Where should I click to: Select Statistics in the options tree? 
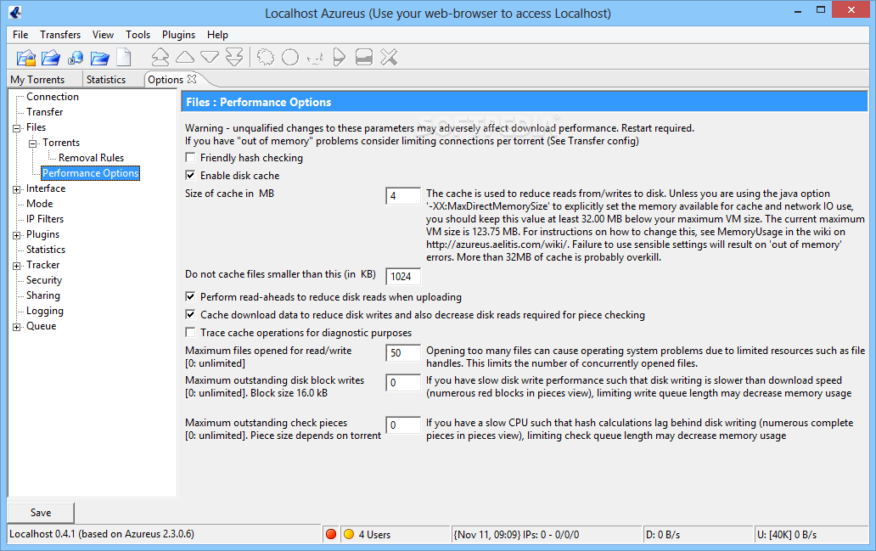[x=46, y=250]
